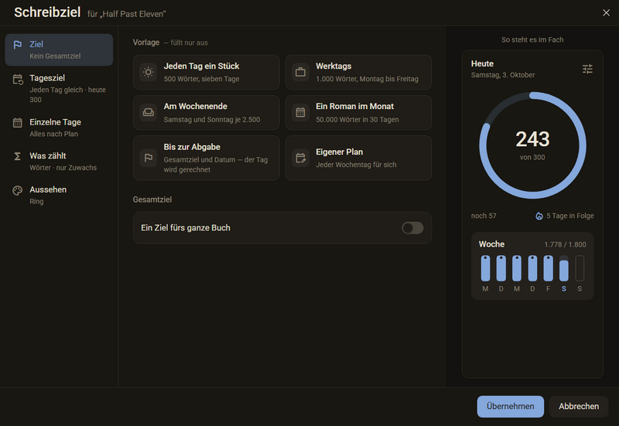Click briefcase icon on Werktags template
Image resolution: width=619 pixels, height=426 pixels.
point(300,72)
